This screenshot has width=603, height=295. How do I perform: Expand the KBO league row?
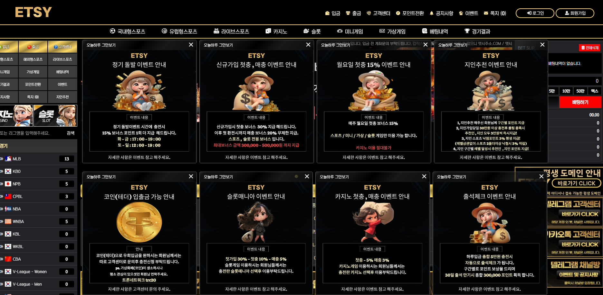pos(38,171)
